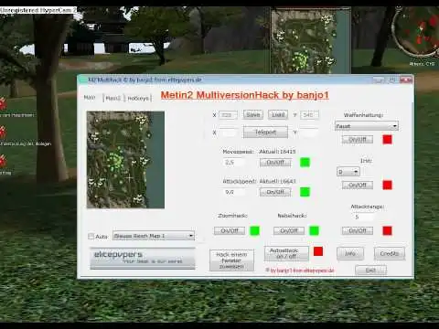Screen dimensions: 439x329
Task: Open the Waffenhaltung dropdown
Action: 367,126
